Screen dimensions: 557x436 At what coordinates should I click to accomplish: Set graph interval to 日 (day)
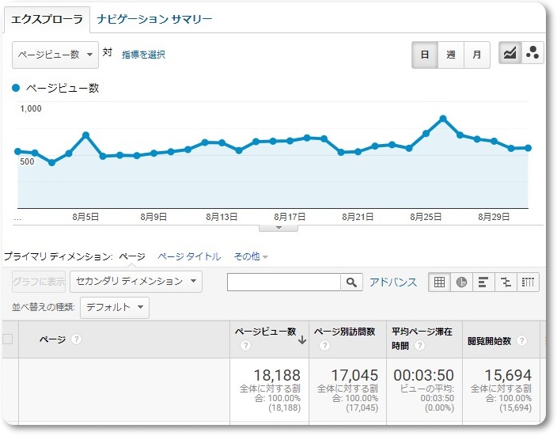(x=425, y=55)
